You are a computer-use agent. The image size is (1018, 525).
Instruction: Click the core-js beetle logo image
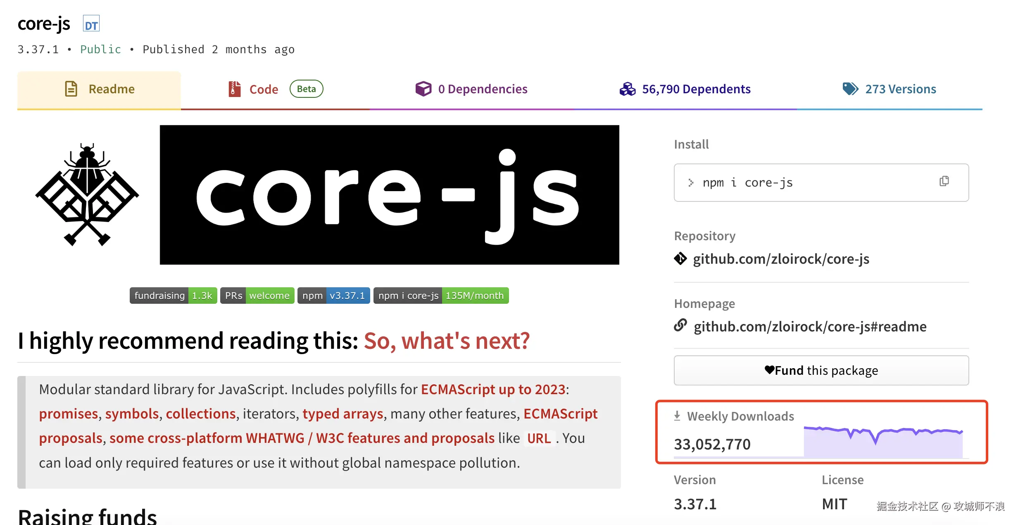coord(87,194)
